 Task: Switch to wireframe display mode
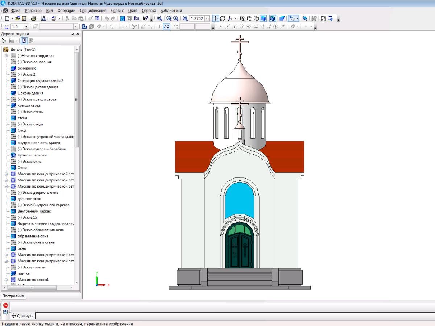pos(243,18)
